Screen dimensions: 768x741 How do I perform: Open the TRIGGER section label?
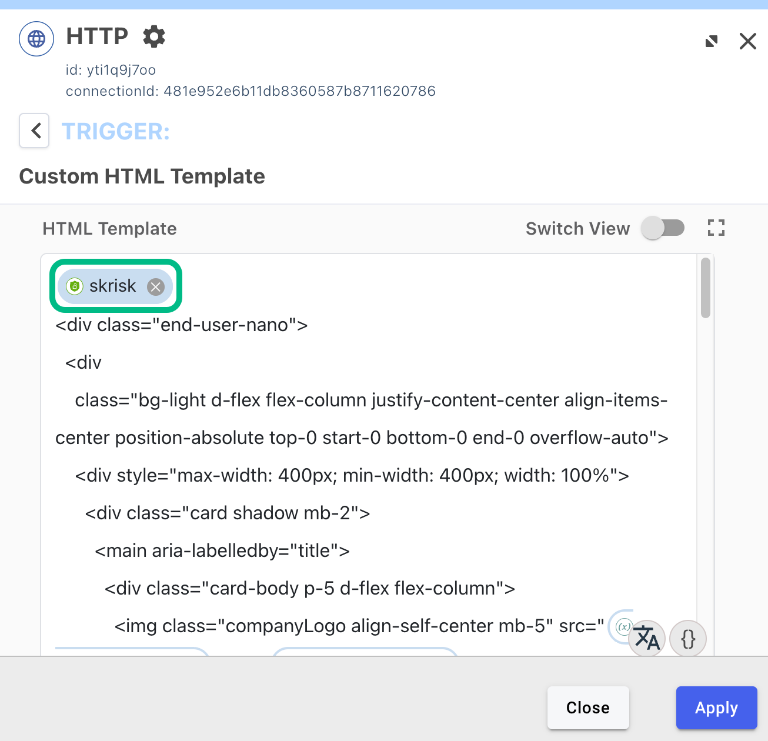coord(115,131)
